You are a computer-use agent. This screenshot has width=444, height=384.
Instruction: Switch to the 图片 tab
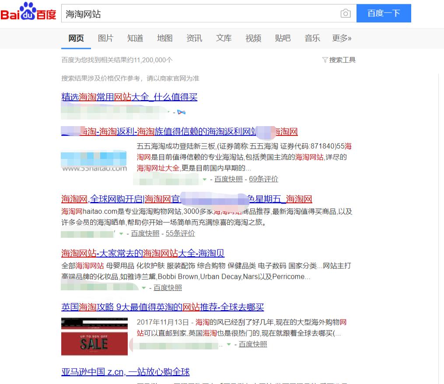coord(105,38)
